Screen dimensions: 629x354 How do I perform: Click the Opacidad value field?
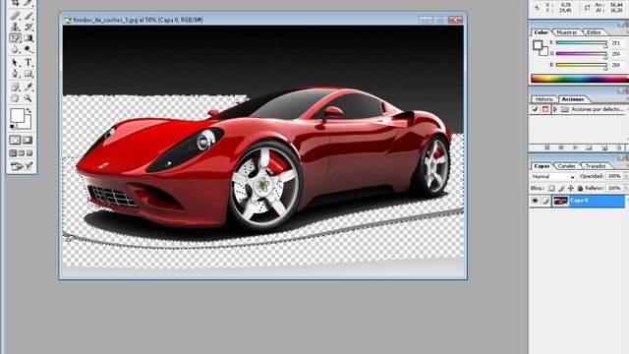[x=614, y=177]
